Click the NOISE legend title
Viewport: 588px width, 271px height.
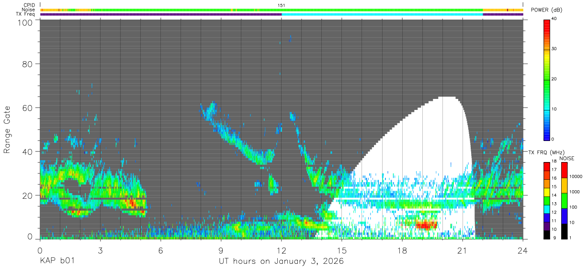(x=566, y=158)
